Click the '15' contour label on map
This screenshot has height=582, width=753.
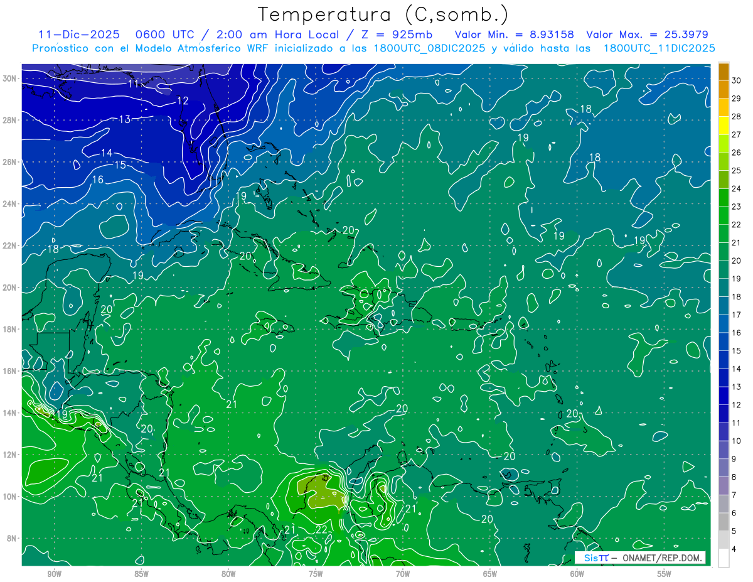coord(120,165)
